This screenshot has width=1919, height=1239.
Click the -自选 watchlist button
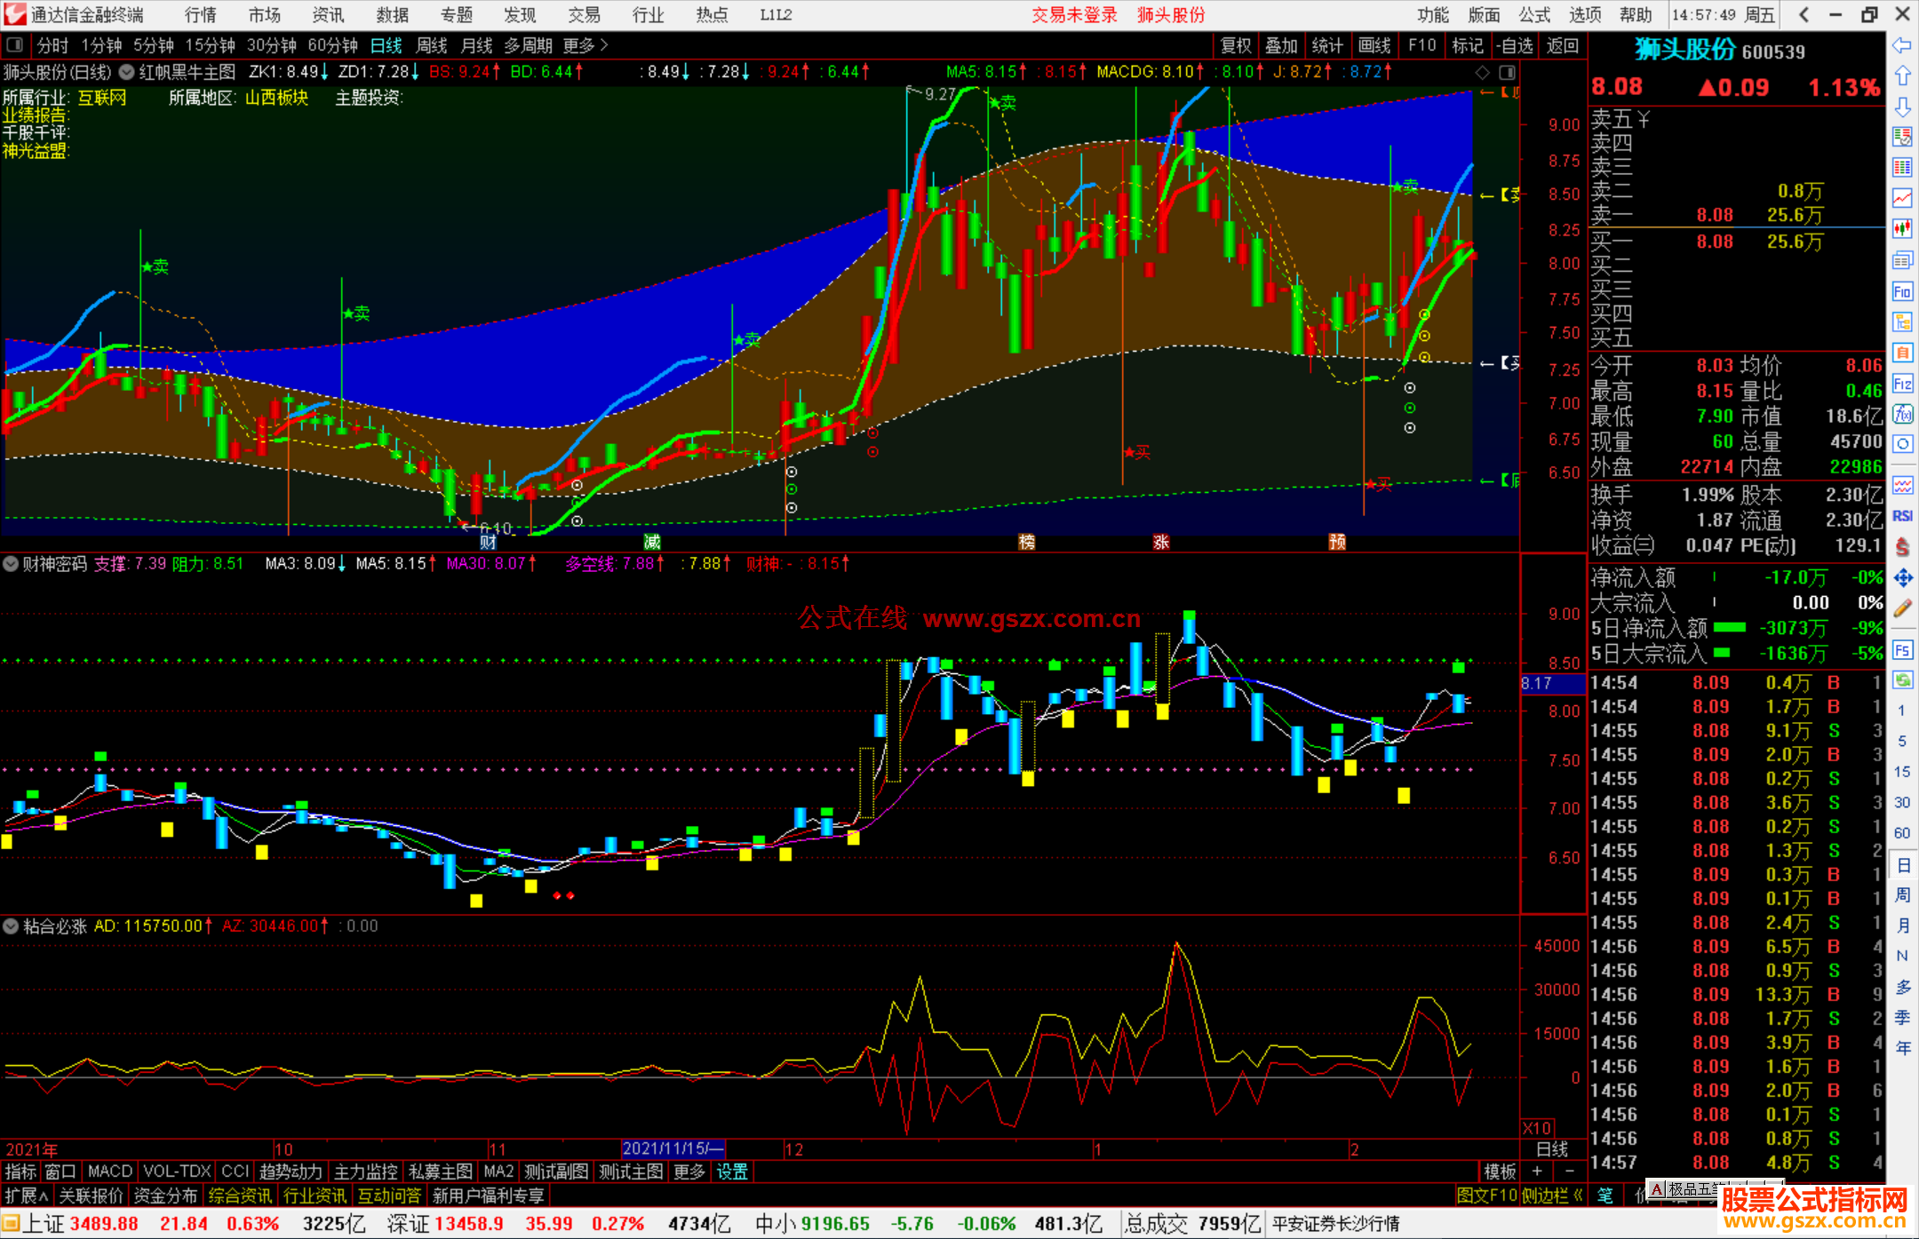[1515, 45]
